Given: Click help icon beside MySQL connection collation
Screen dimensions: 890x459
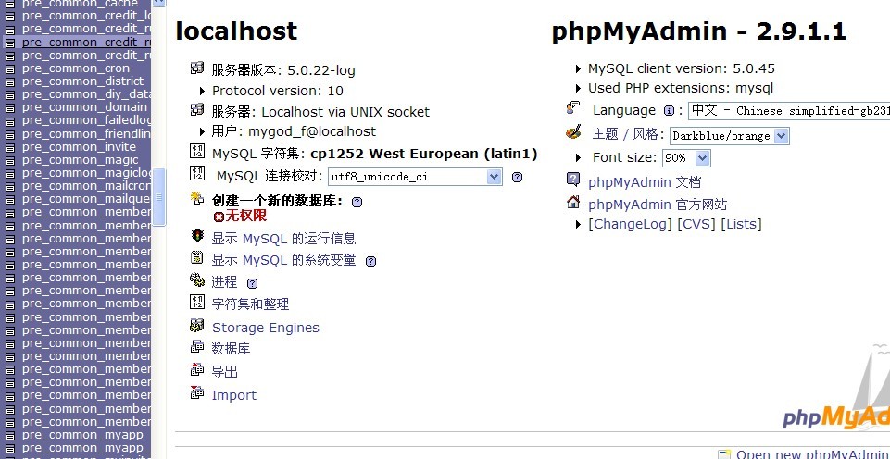Looking at the screenshot, I should click(517, 177).
